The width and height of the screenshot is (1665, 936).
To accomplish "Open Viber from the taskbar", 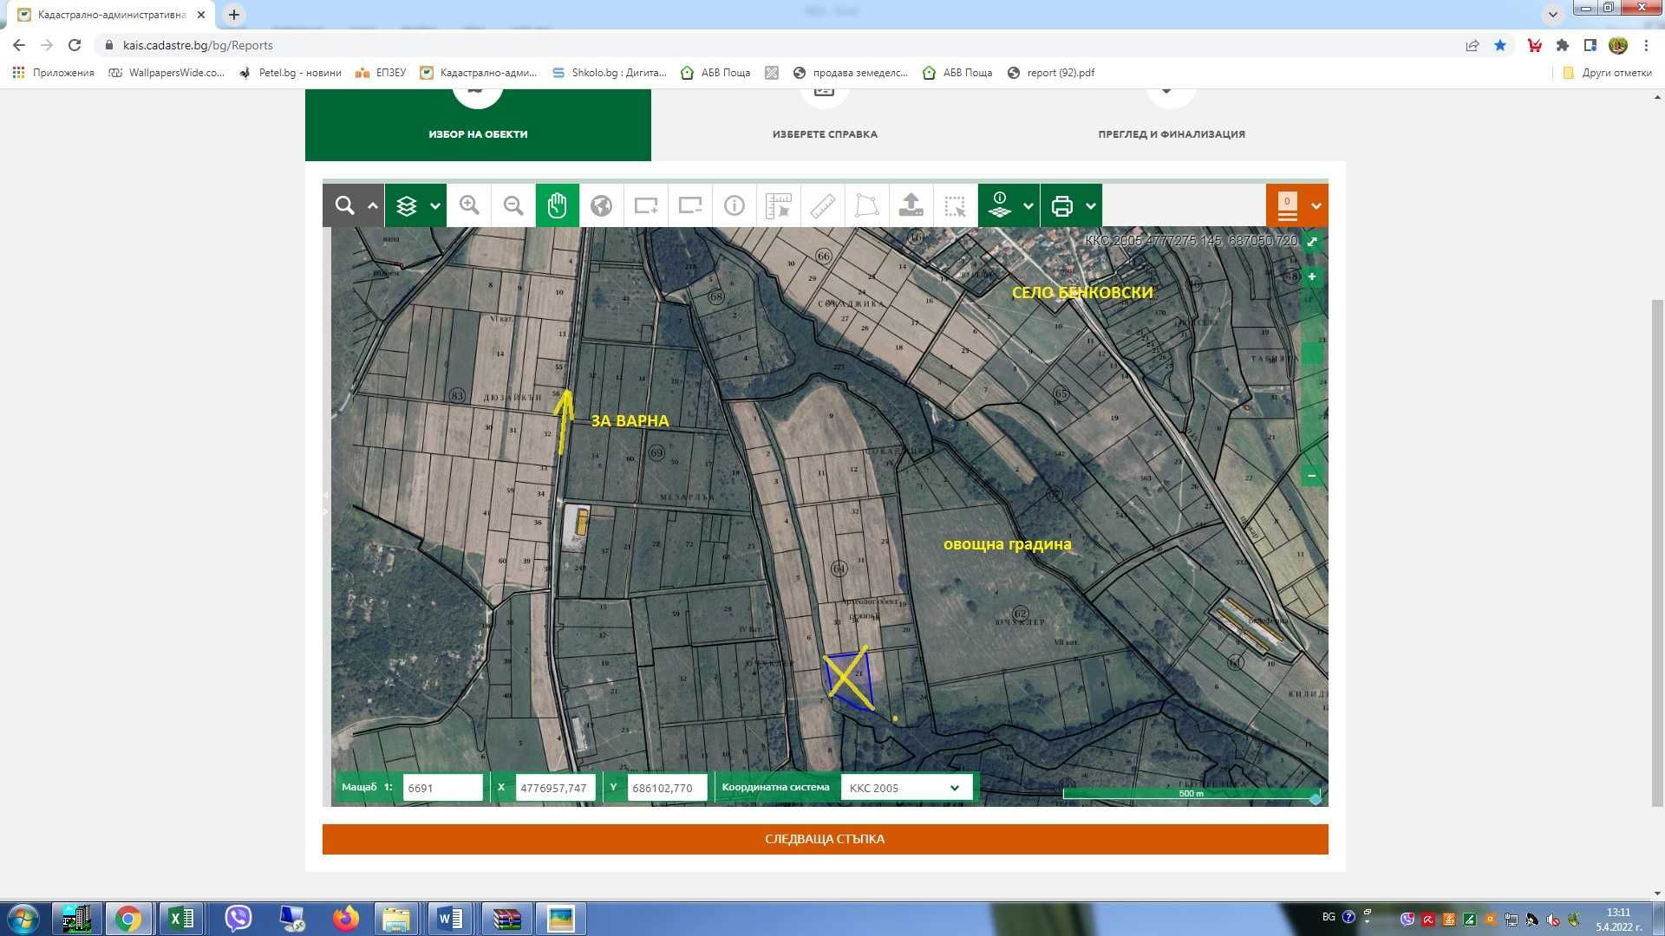I will (238, 919).
